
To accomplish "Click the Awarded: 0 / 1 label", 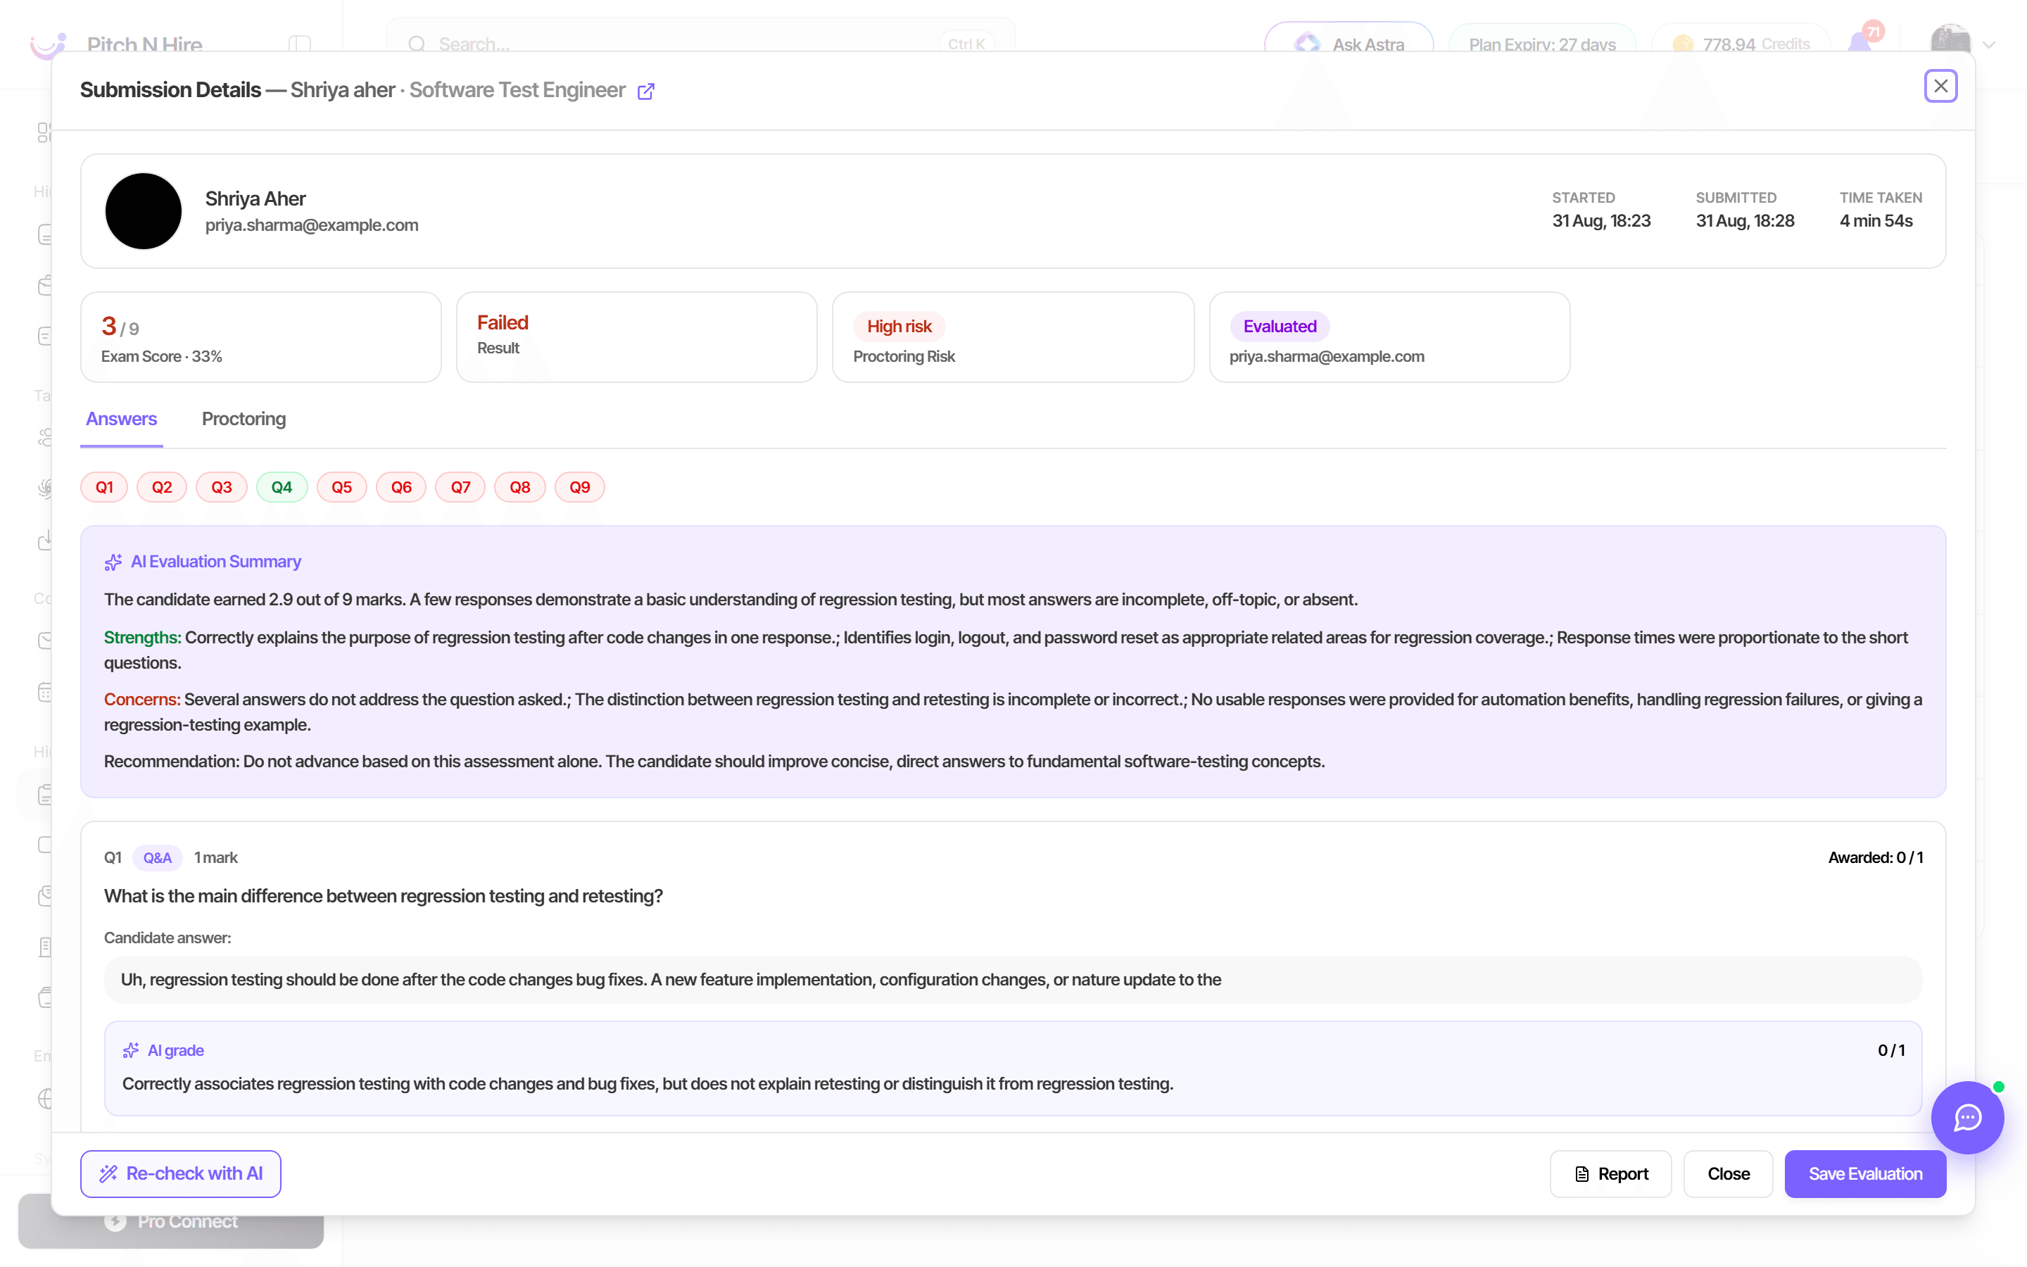I will pos(1876,857).
